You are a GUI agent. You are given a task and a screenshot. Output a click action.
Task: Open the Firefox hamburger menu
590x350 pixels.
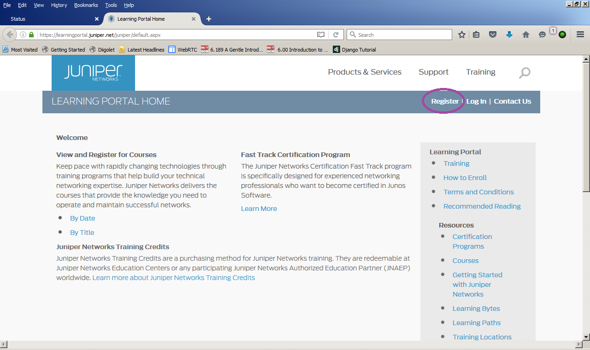coord(580,35)
